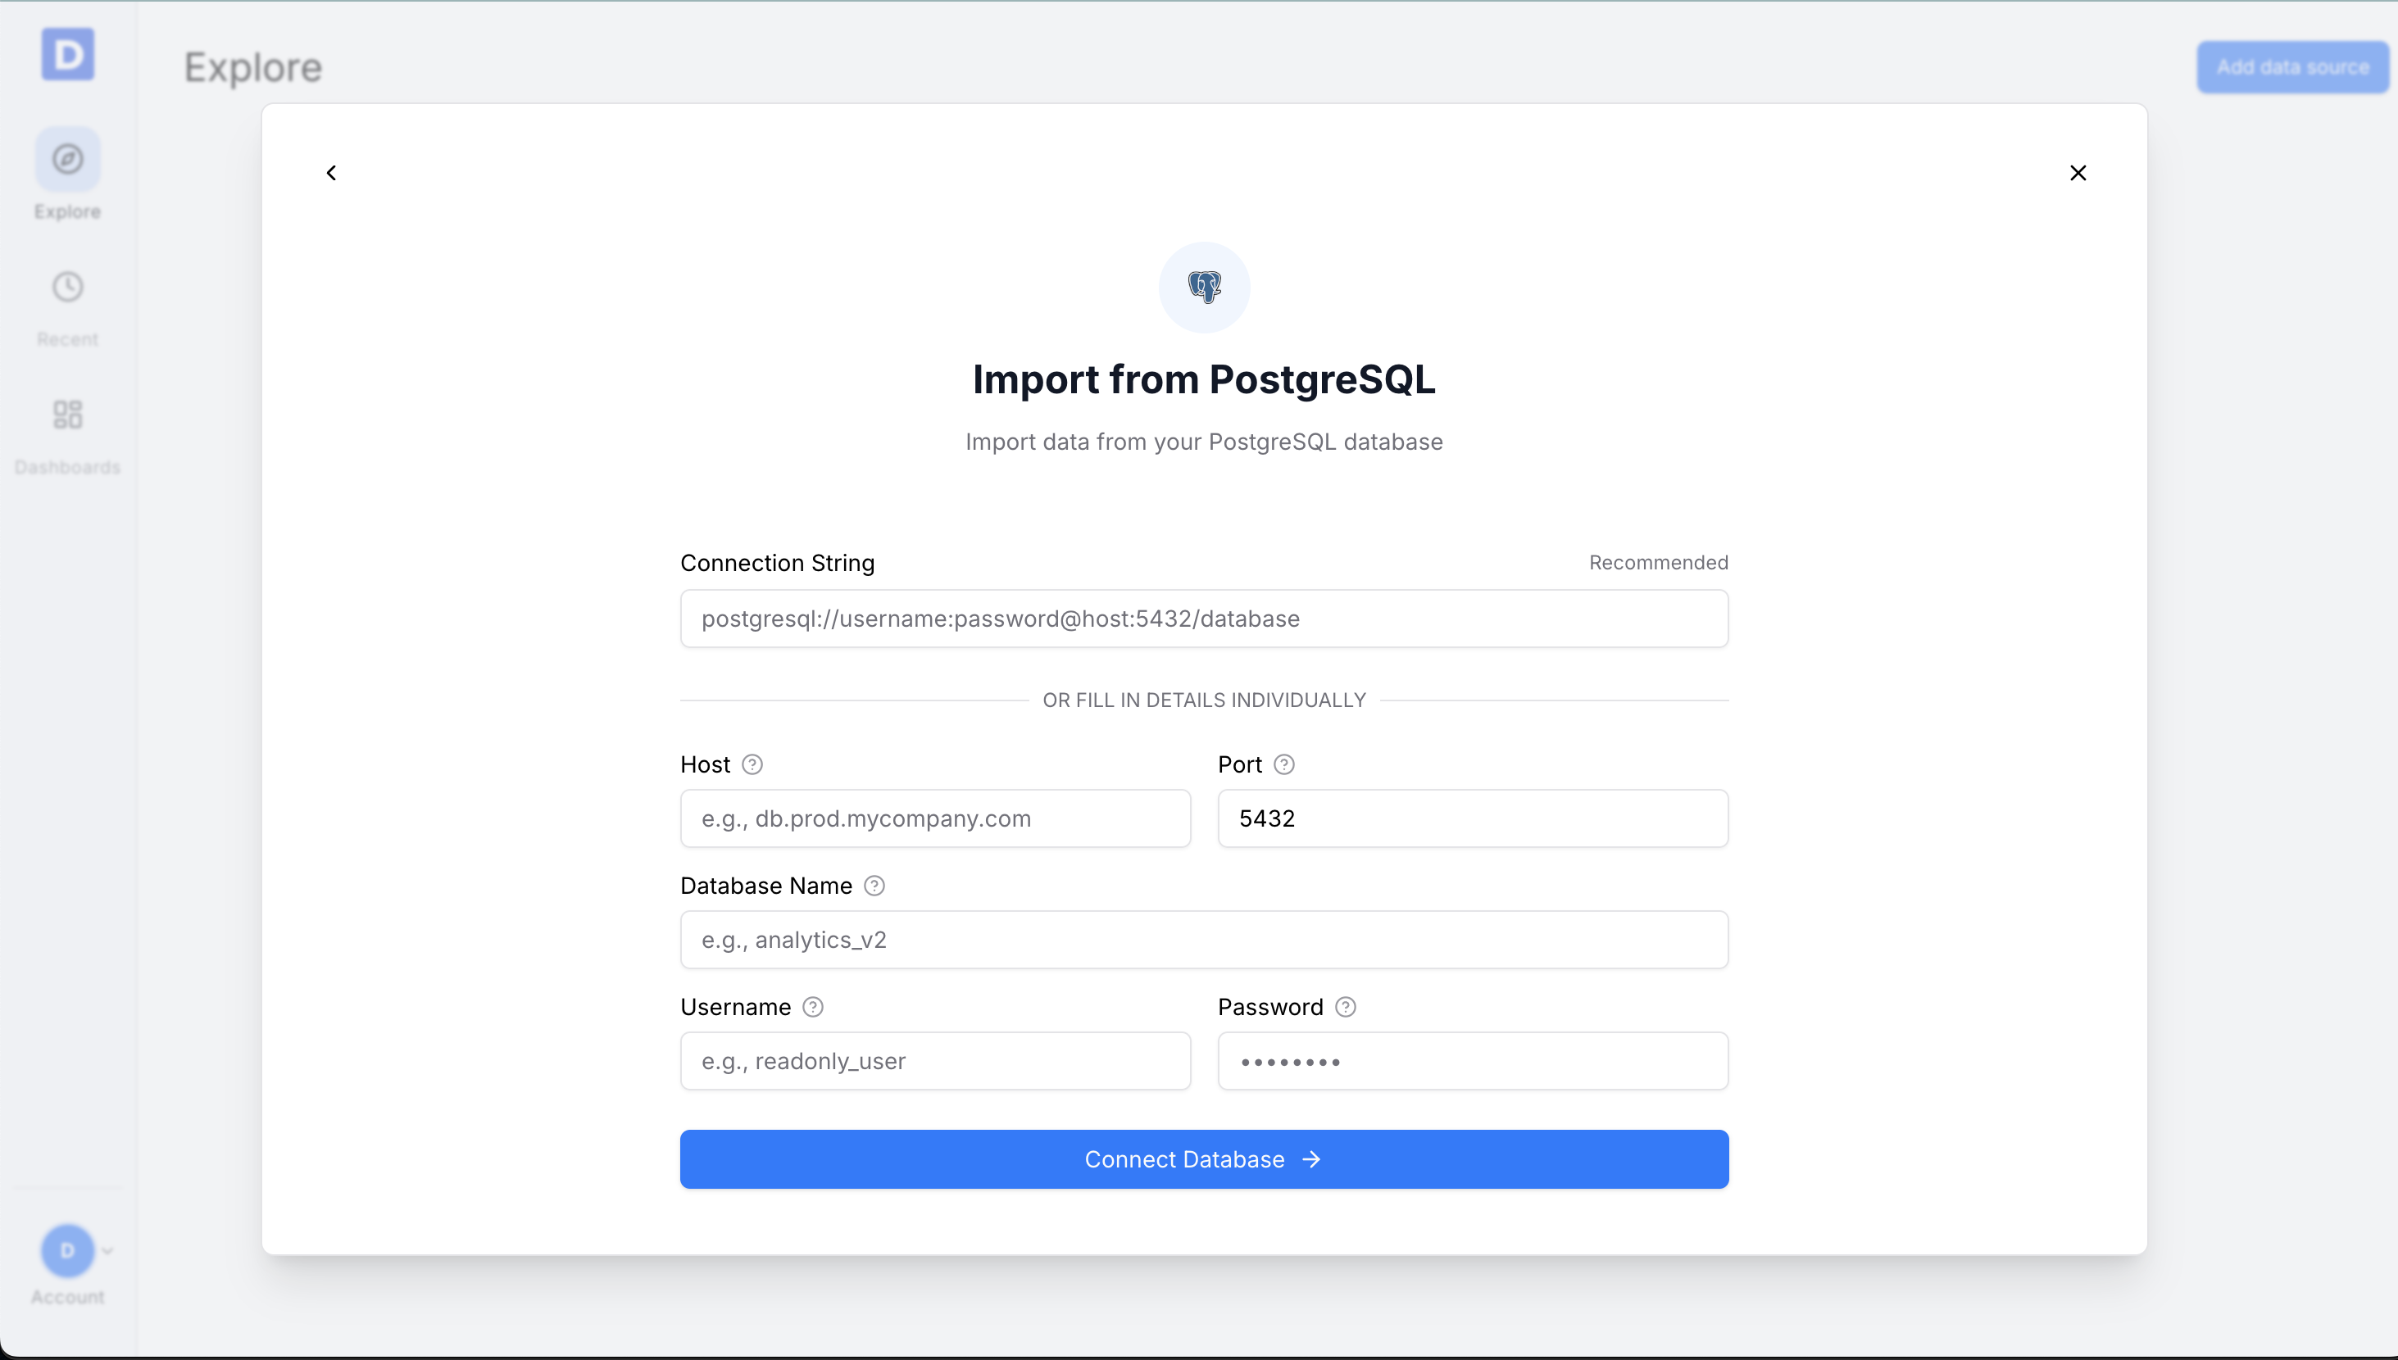
Task: Select the Port field showing 5432
Action: [x=1472, y=818]
